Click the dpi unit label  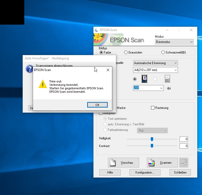169,88
